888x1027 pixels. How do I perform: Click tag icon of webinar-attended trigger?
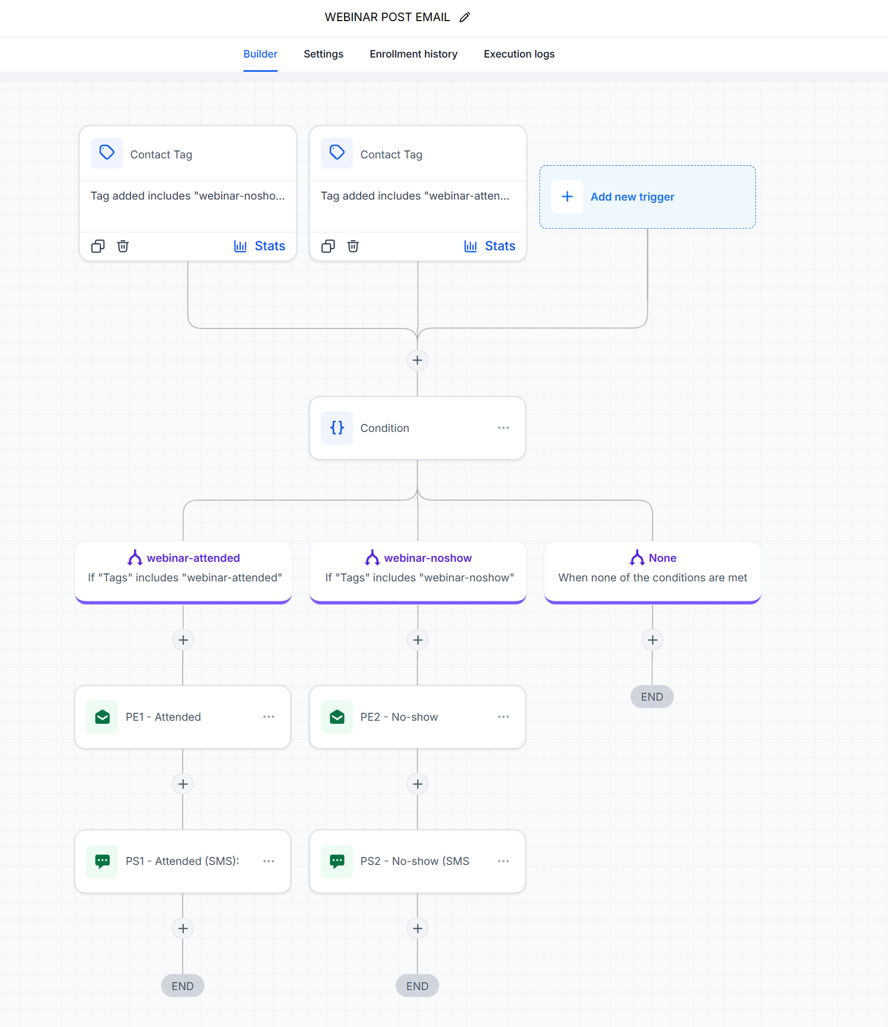(x=337, y=153)
